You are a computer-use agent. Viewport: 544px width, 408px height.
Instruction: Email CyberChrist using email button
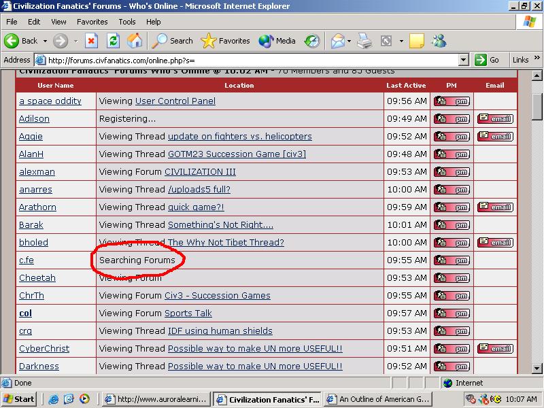(496, 349)
